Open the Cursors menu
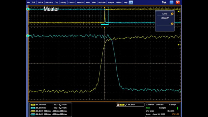Image resolution: width=208 pixels, height=117 pixels. coord(71,2)
